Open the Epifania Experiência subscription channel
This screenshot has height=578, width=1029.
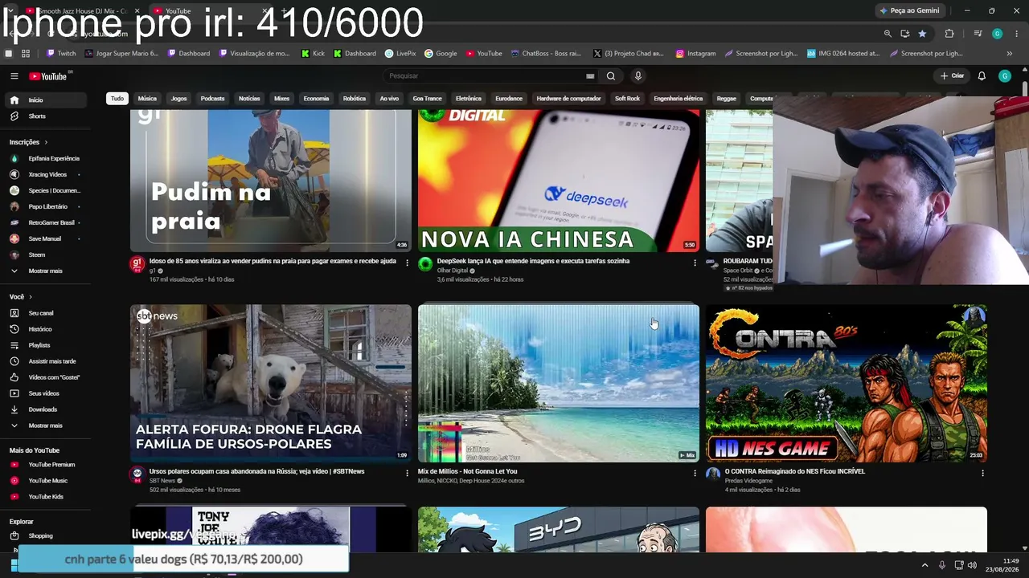[44, 158]
